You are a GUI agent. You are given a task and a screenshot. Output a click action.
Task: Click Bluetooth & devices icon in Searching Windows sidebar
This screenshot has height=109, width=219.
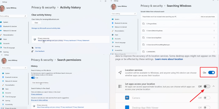point(113,23)
